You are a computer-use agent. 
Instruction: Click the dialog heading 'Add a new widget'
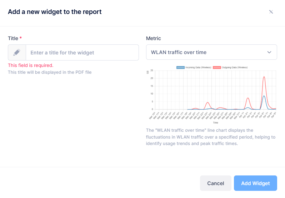(x=55, y=12)
